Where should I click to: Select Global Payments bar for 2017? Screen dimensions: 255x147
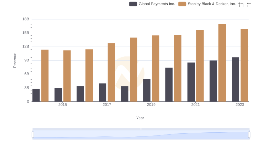pyautogui.click(x=102, y=92)
